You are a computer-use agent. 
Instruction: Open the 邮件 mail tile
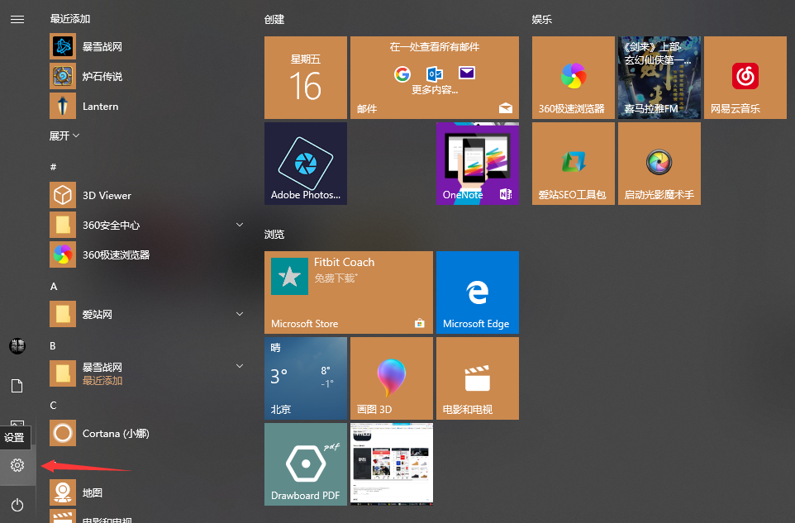pos(435,78)
